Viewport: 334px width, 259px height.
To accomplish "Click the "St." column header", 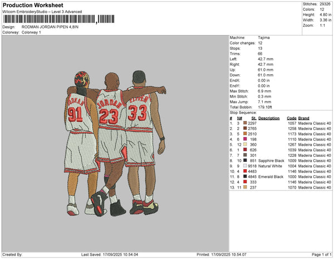I will [x=254, y=118].
